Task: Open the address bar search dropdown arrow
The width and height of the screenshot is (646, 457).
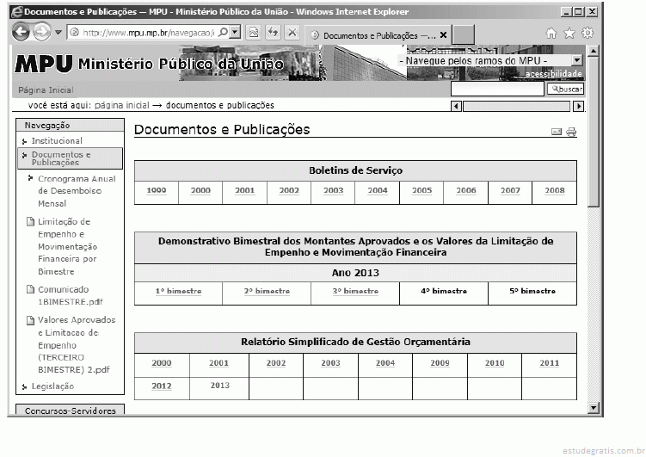Action: click(x=235, y=33)
